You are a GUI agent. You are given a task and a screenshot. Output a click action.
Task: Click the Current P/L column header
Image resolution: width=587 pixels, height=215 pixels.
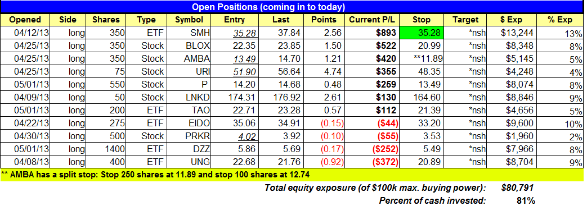pos(372,20)
